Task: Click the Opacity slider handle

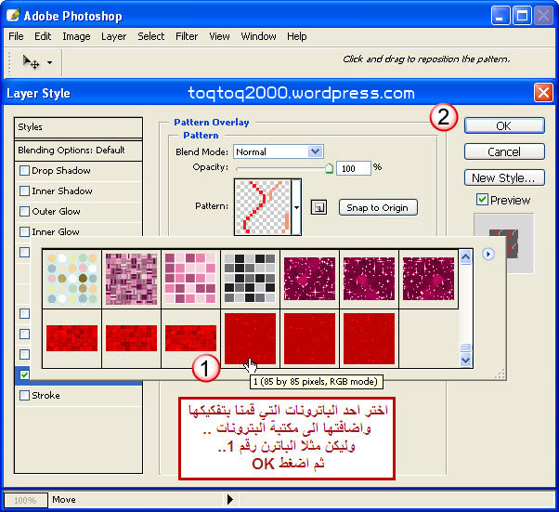Action: [x=328, y=169]
